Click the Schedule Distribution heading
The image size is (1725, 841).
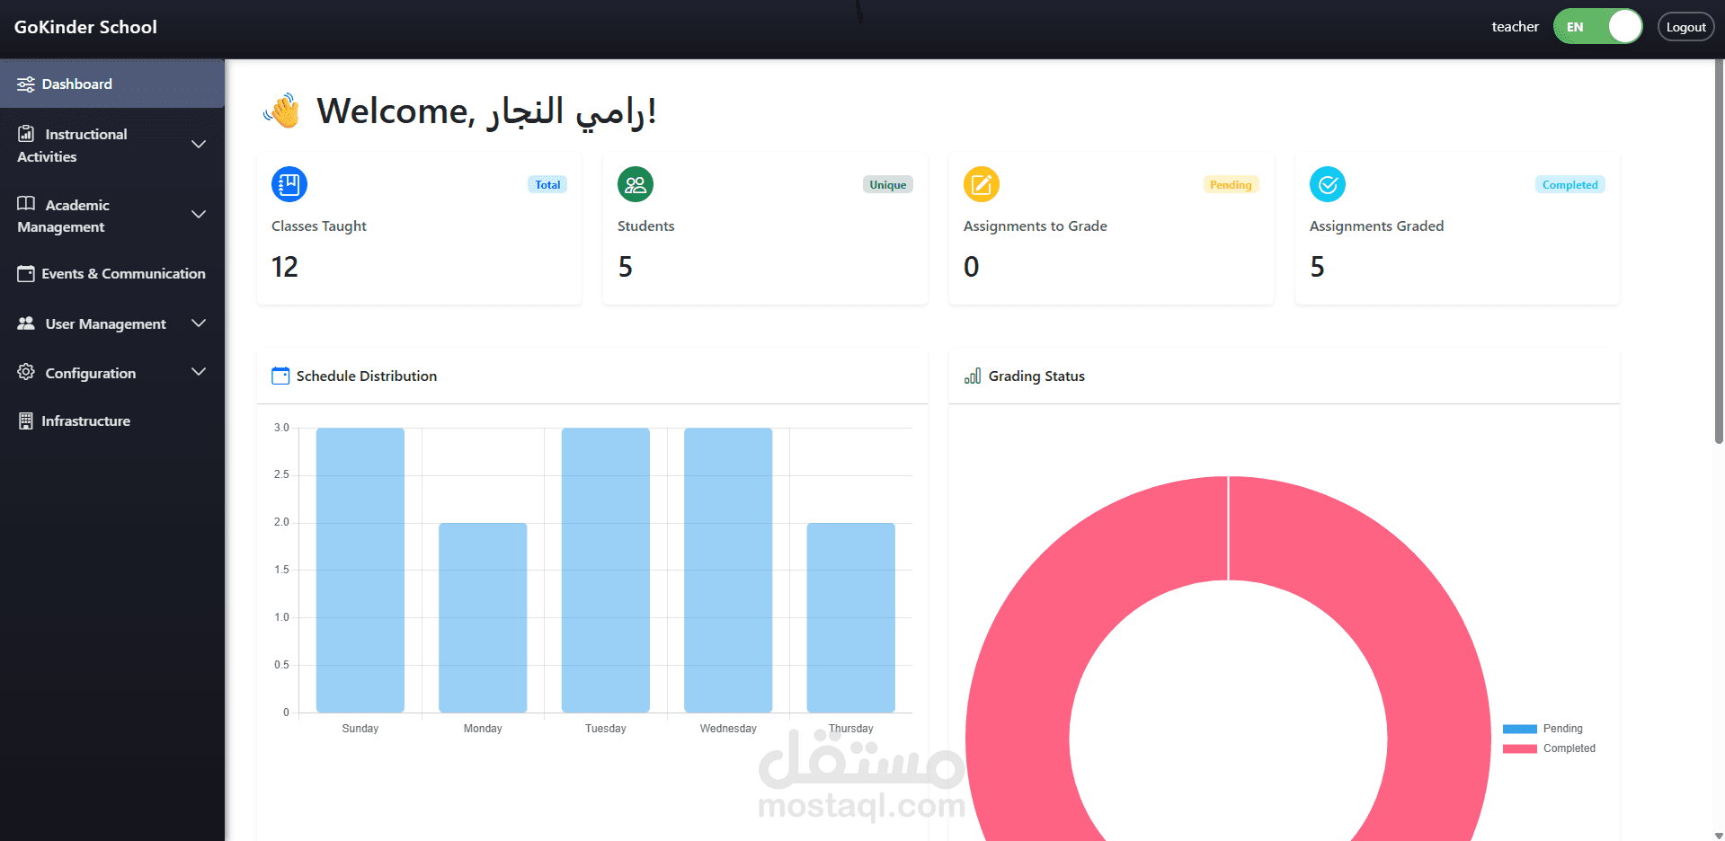click(367, 376)
